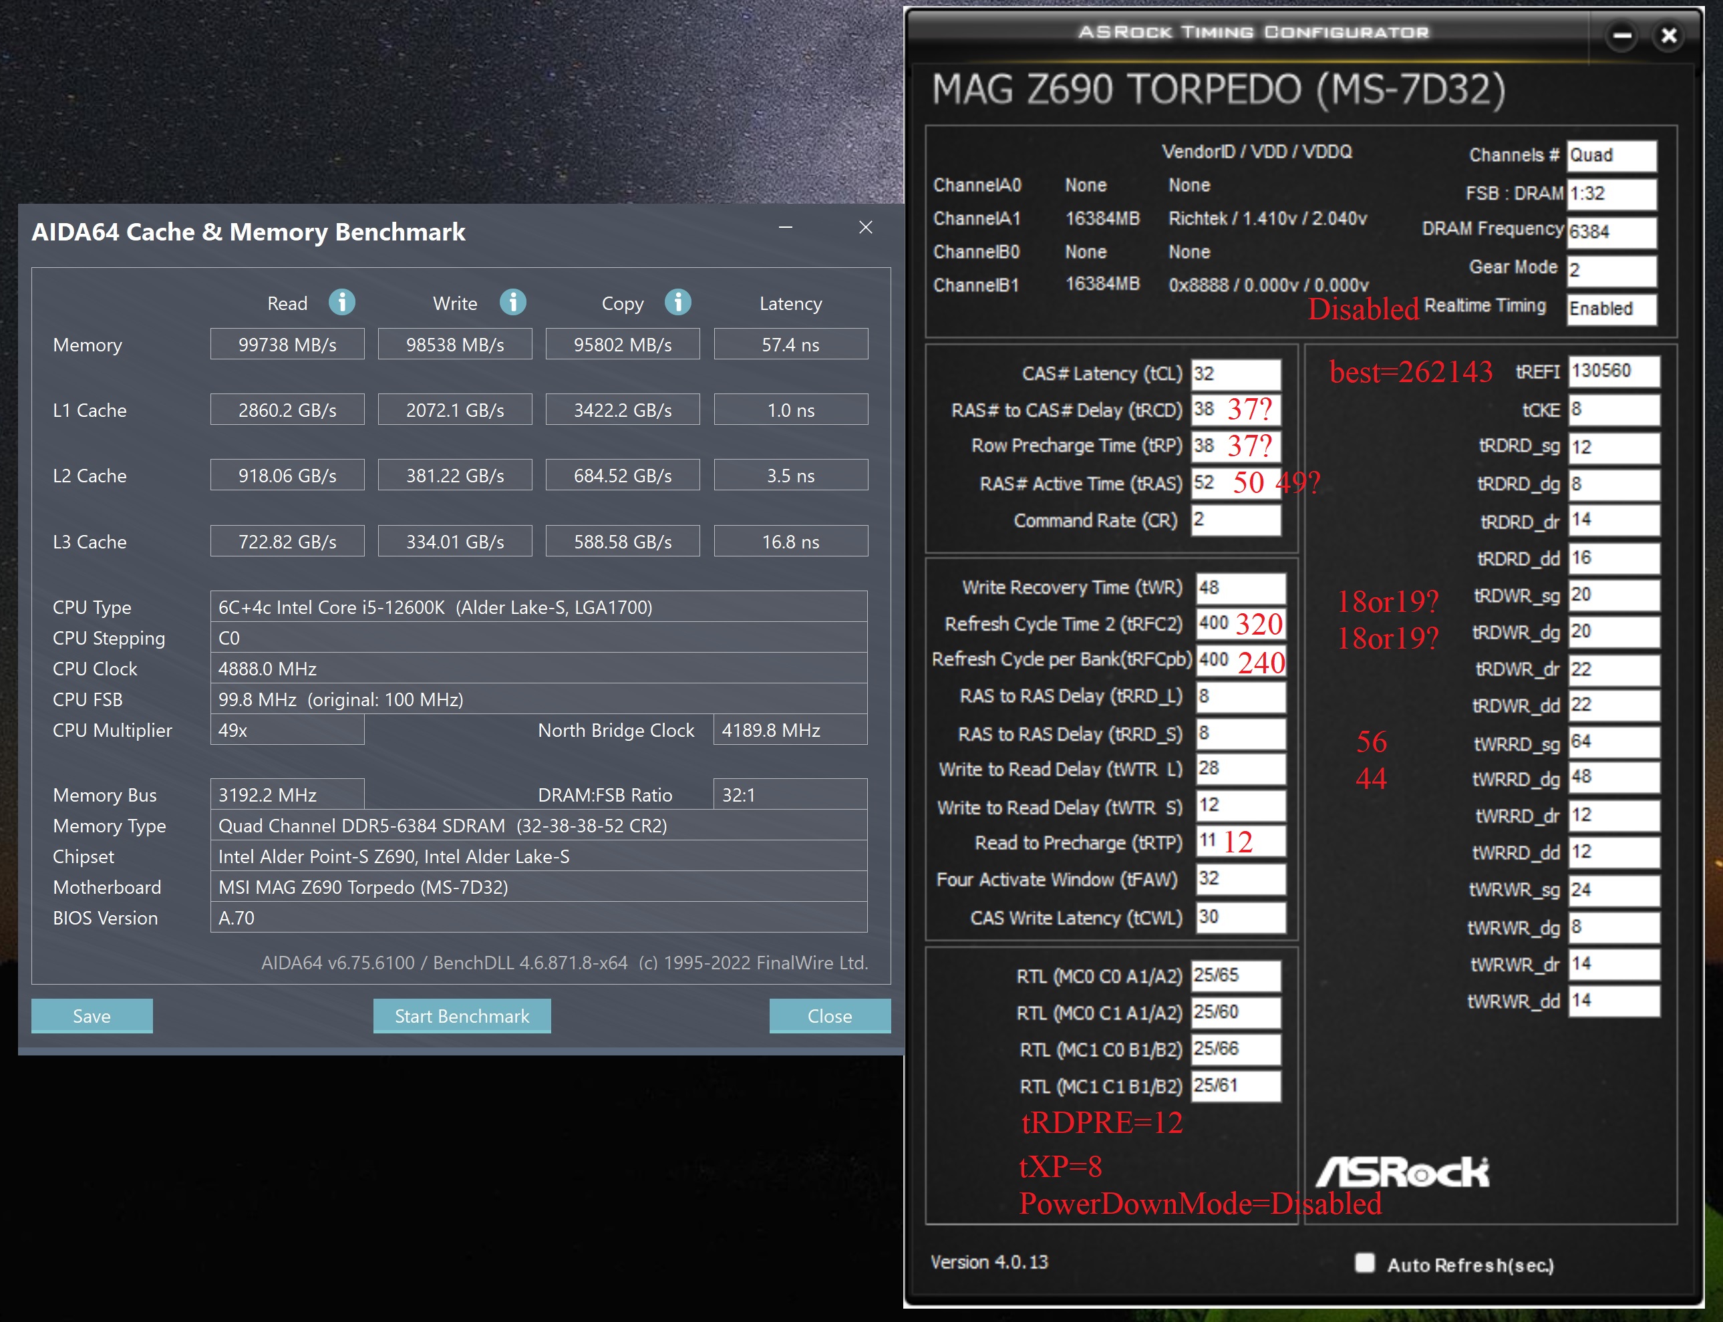Click the Write info icon
Viewport: 1723px width, 1322px height.
tap(512, 302)
